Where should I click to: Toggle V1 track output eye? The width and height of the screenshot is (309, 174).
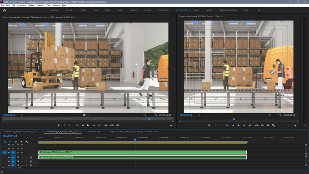pos(22,153)
